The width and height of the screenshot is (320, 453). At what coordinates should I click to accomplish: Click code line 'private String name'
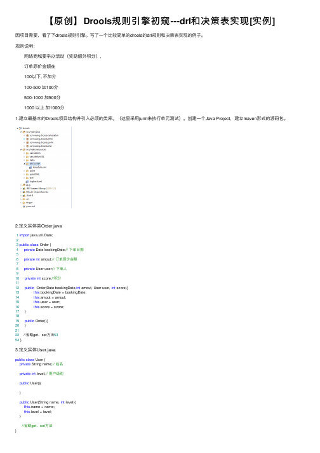pyautogui.click(x=41, y=364)
